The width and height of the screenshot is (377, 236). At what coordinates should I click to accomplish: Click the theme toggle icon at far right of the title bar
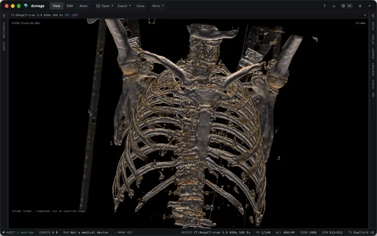pyautogui.click(x=369, y=6)
